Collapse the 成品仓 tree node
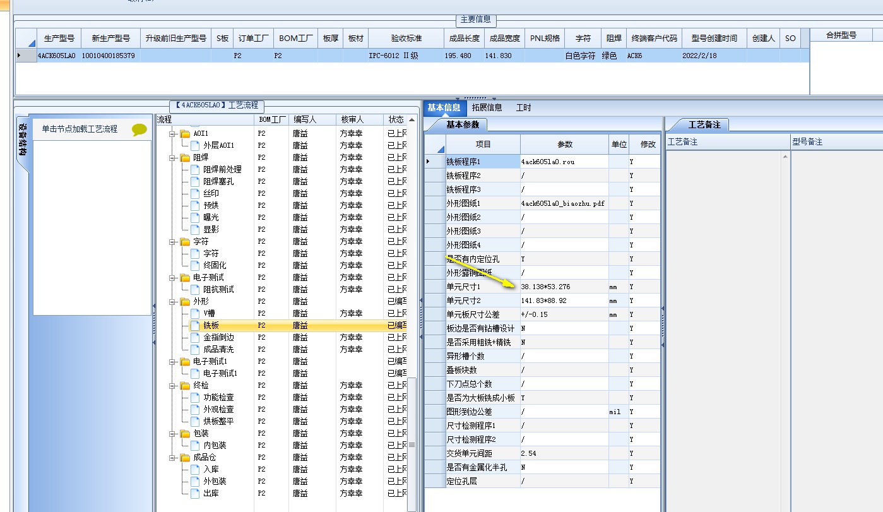883x512 pixels. click(x=172, y=458)
